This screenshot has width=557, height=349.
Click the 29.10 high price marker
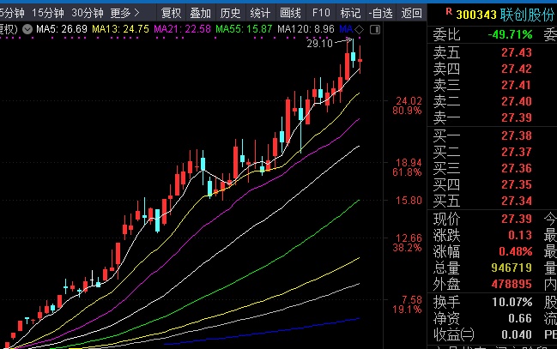click(x=319, y=43)
